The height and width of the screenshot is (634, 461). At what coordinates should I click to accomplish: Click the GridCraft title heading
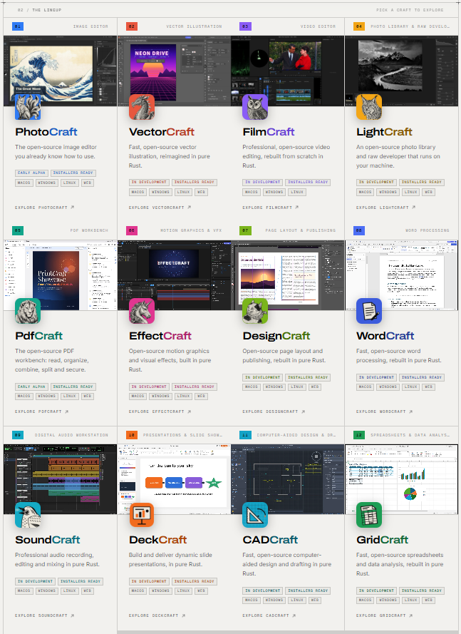point(382,540)
